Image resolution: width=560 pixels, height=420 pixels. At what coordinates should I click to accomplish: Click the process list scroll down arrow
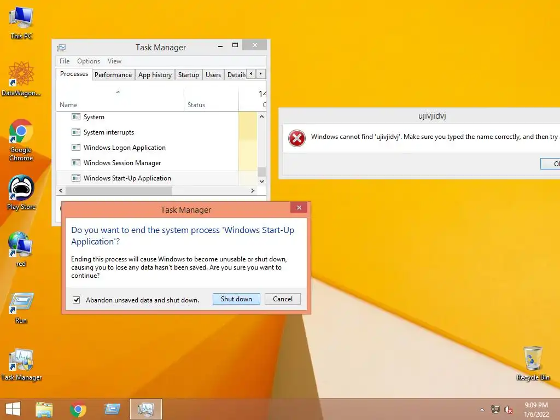click(x=261, y=181)
